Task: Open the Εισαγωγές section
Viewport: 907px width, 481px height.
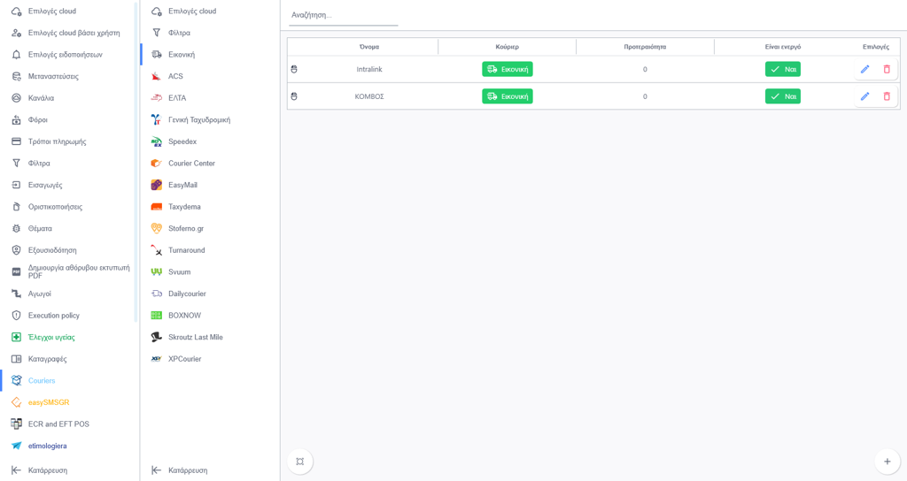Action: (45, 186)
